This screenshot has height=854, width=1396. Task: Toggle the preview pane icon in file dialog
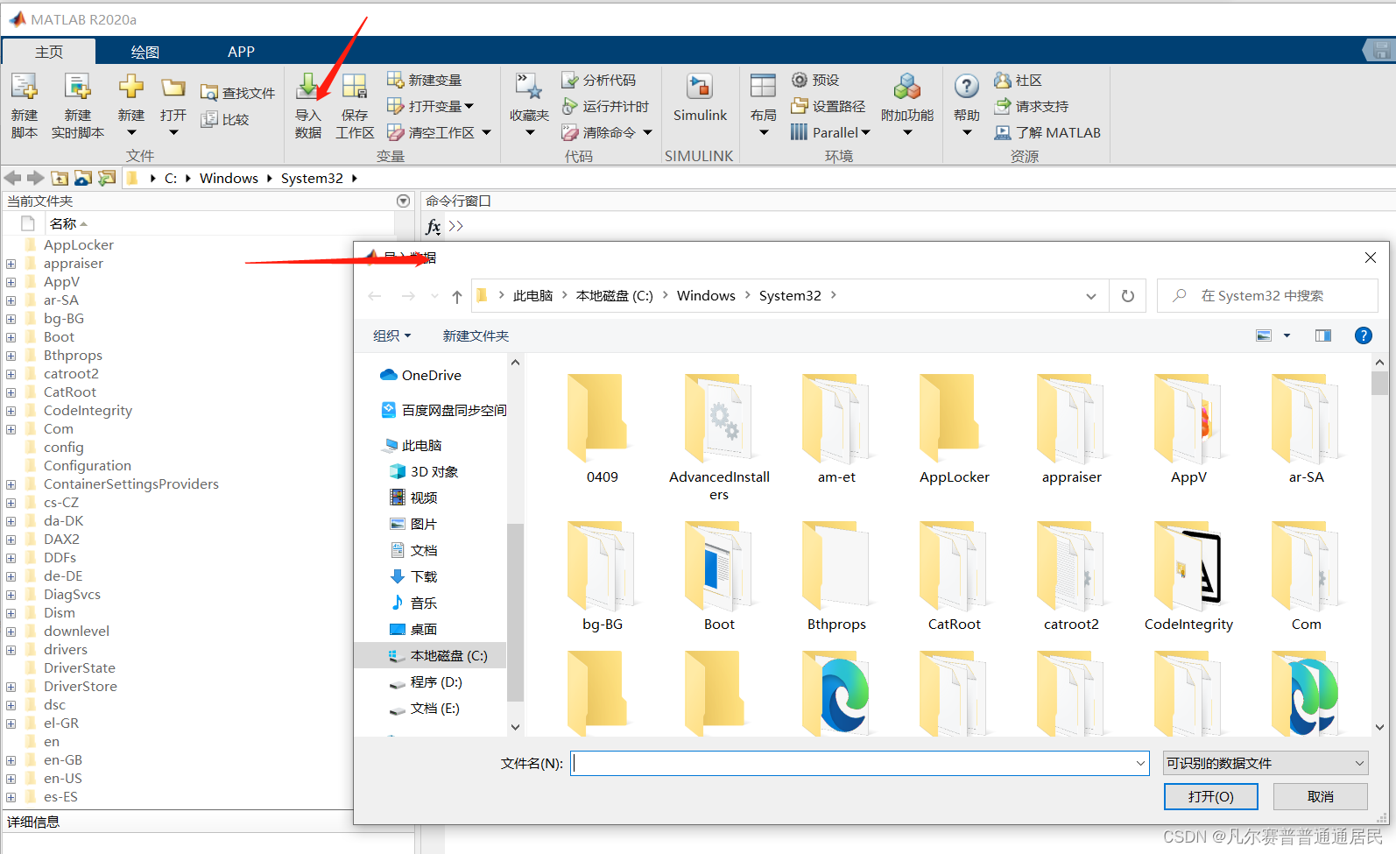[1323, 335]
